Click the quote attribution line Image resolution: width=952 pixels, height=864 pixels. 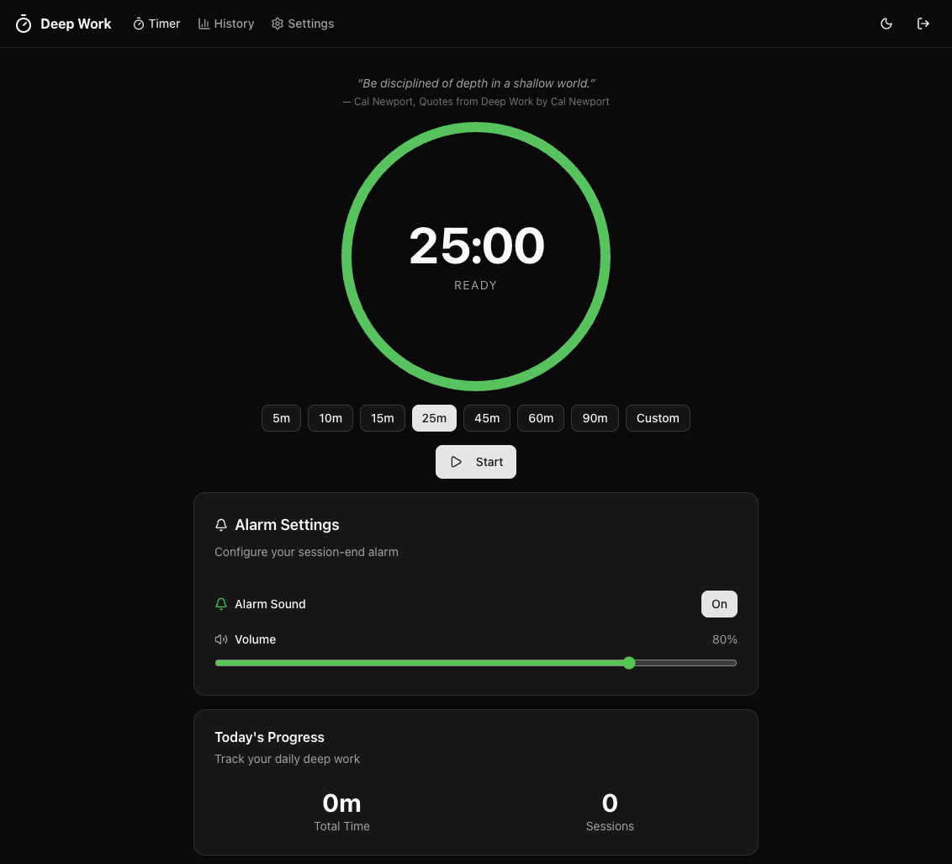point(476,102)
